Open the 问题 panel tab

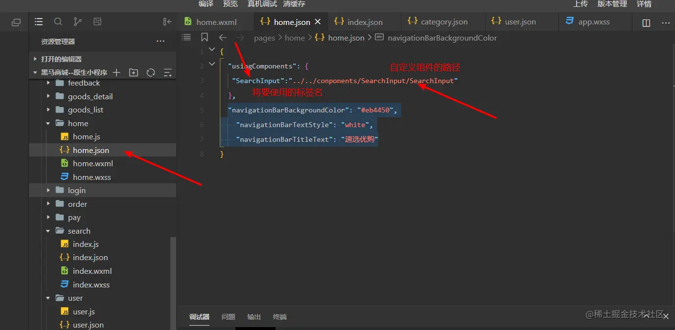(x=228, y=317)
